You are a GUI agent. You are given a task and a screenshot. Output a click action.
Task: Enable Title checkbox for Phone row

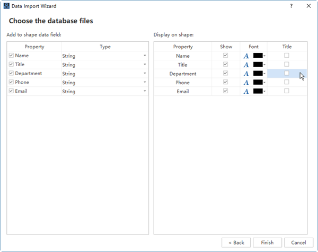pyautogui.click(x=287, y=82)
